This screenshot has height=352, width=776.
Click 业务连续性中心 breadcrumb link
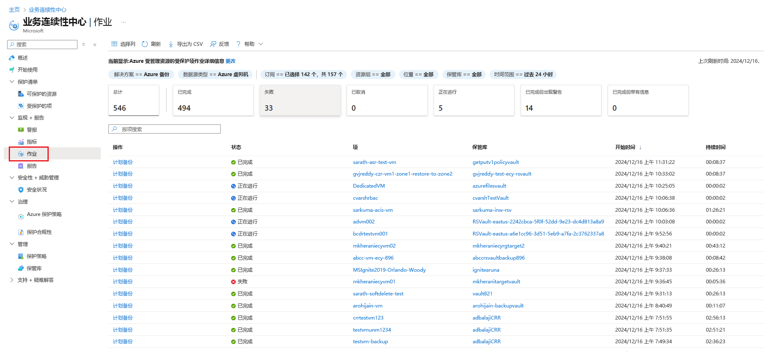pyautogui.click(x=47, y=10)
